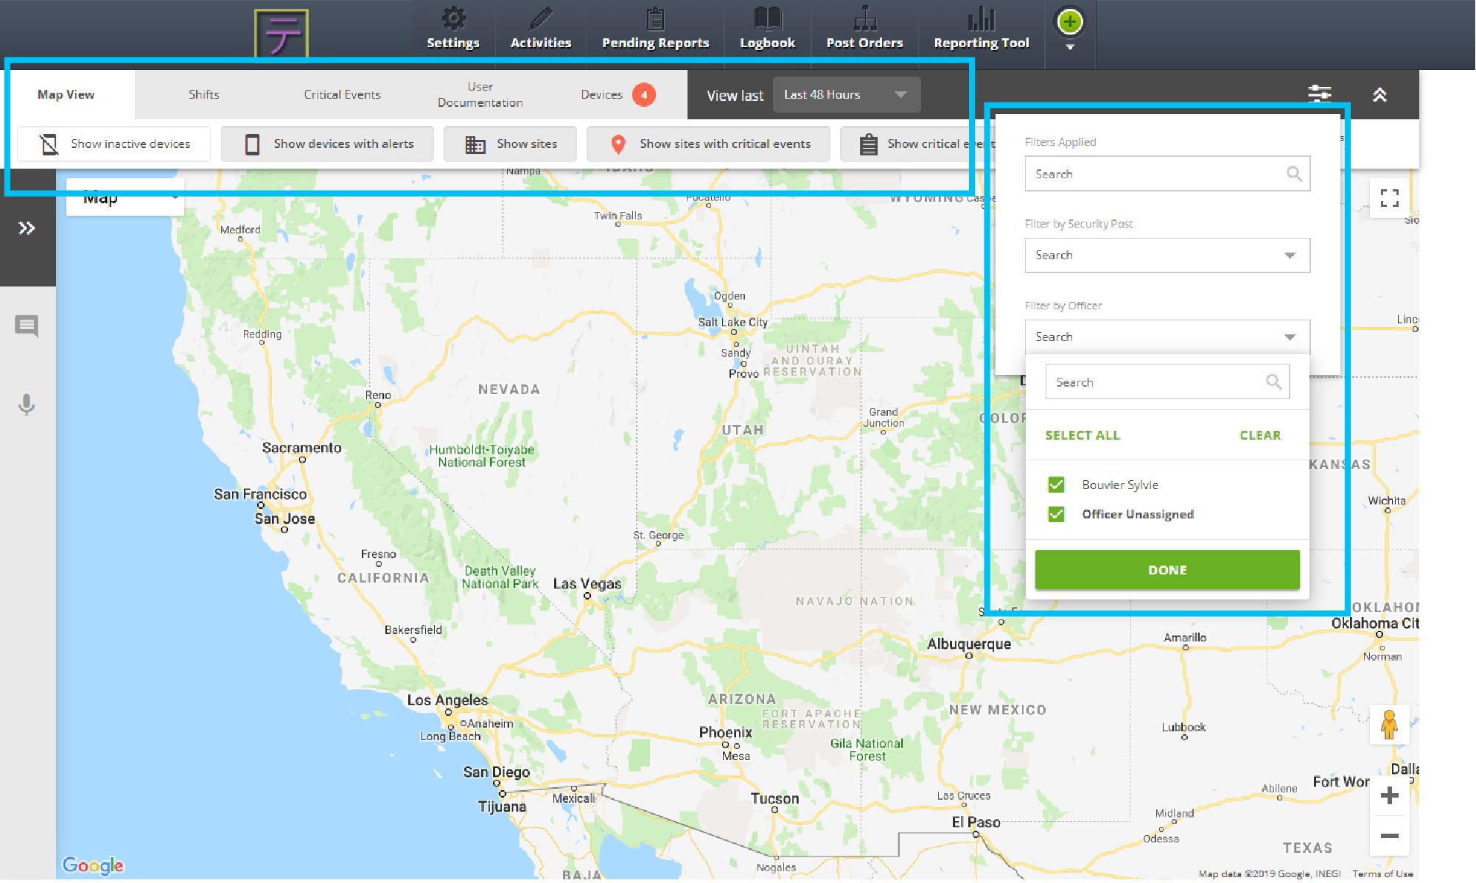The width and height of the screenshot is (1476, 883).
Task: Click the green plus add button
Action: [1069, 22]
